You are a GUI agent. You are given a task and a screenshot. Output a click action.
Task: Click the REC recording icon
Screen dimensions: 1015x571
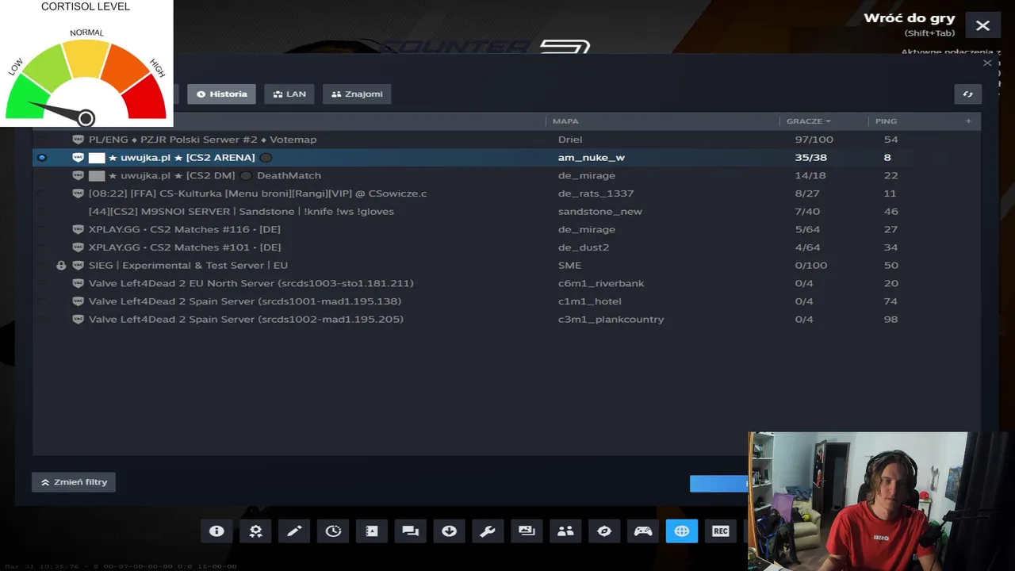tap(721, 531)
